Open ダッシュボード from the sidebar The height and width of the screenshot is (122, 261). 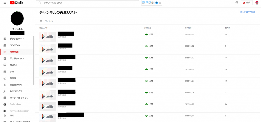click(17, 39)
